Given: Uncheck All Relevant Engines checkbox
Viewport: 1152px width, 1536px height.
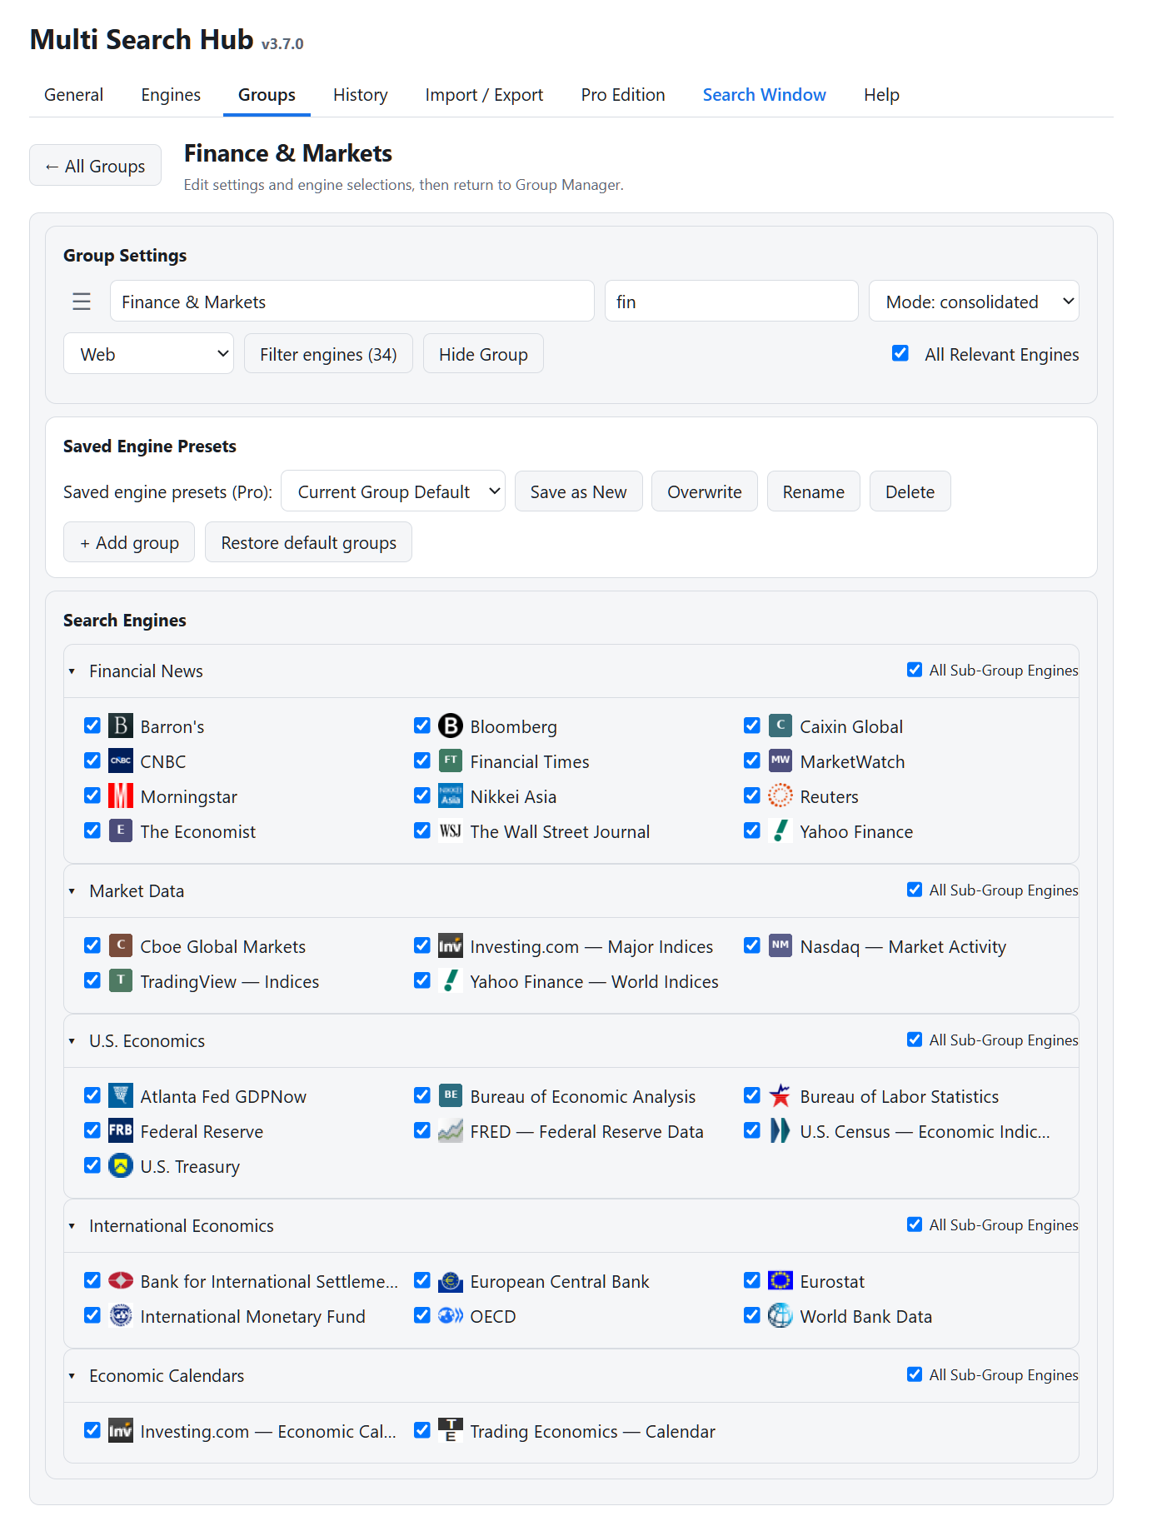Looking at the screenshot, I should tap(900, 354).
